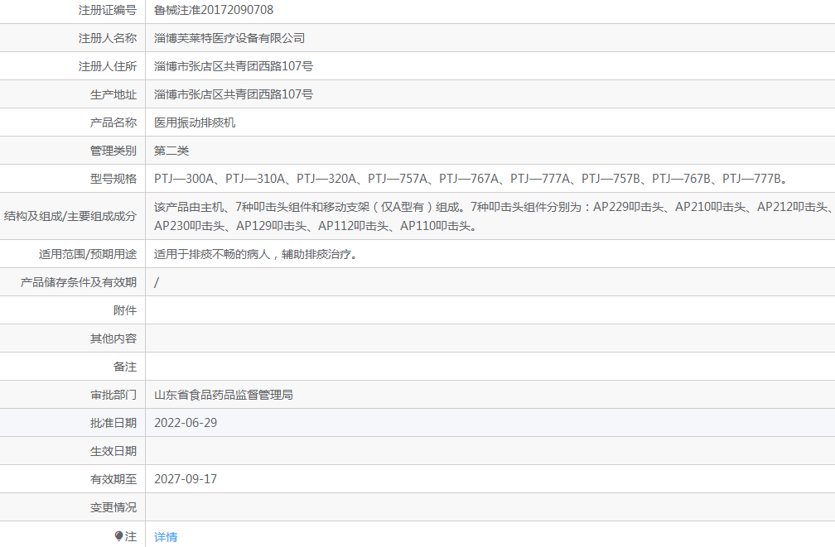Screen dimensions: 835x547
Task: Click the empty 附件 value cell
Action: tap(331, 309)
